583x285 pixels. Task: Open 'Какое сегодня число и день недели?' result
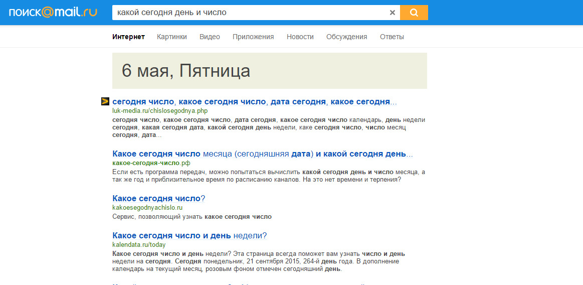coord(189,236)
